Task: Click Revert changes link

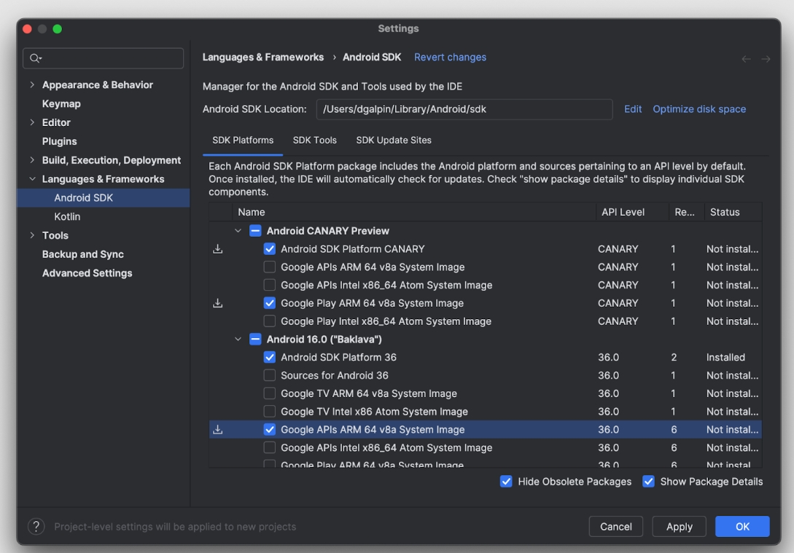Action: [x=450, y=57]
